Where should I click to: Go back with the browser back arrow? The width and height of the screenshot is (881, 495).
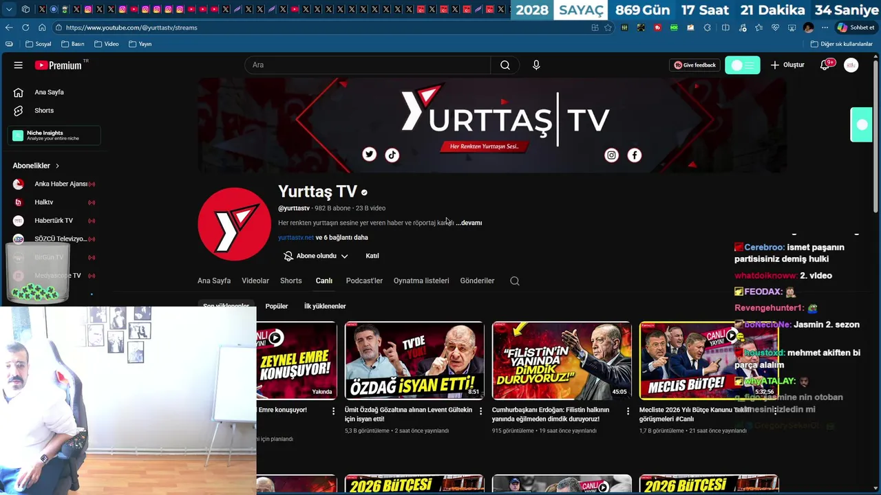point(9,27)
